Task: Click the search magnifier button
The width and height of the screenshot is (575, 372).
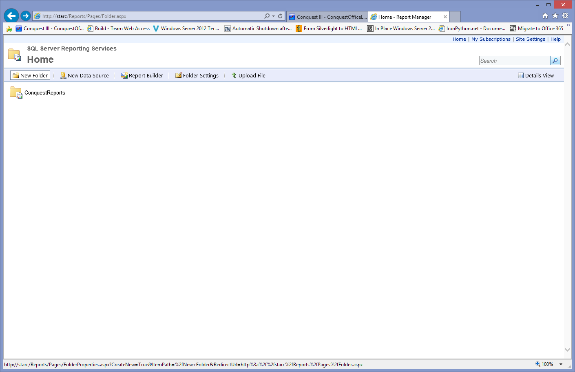Action: 555,61
